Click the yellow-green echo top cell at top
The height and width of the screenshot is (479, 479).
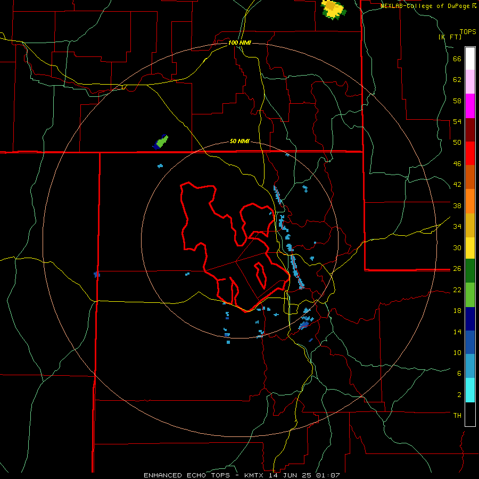point(333,10)
